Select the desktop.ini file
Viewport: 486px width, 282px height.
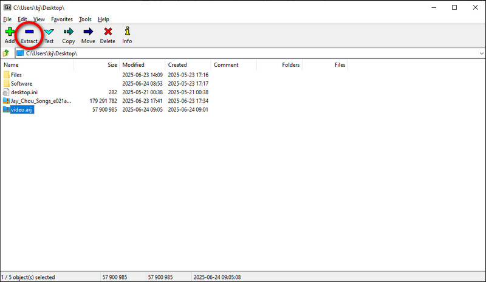[25, 92]
